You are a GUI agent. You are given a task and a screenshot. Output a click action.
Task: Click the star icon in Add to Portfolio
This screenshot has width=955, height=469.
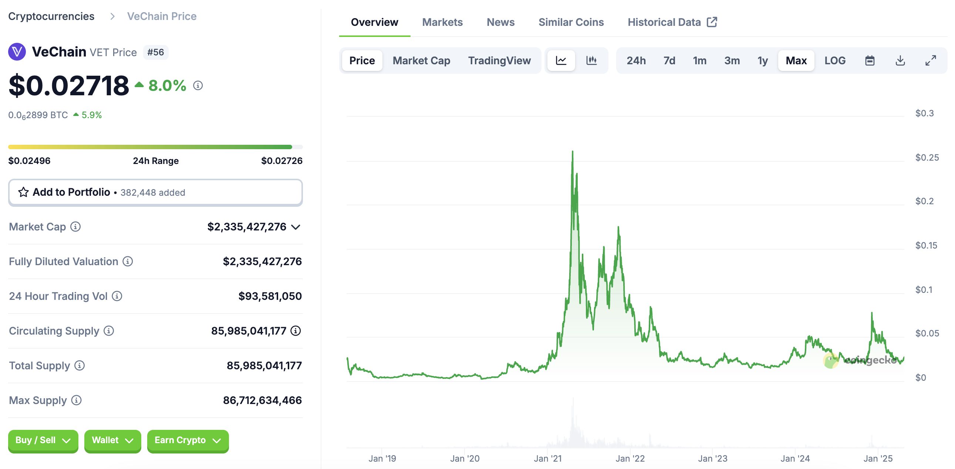(x=23, y=192)
